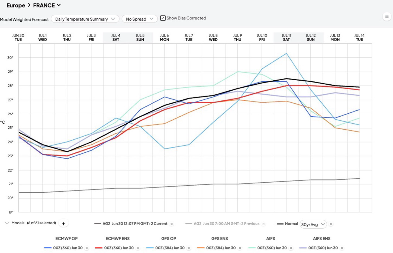This screenshot has width=393, height=253.
Task: Click the plus icon to add models
Action: pos(63,224)
